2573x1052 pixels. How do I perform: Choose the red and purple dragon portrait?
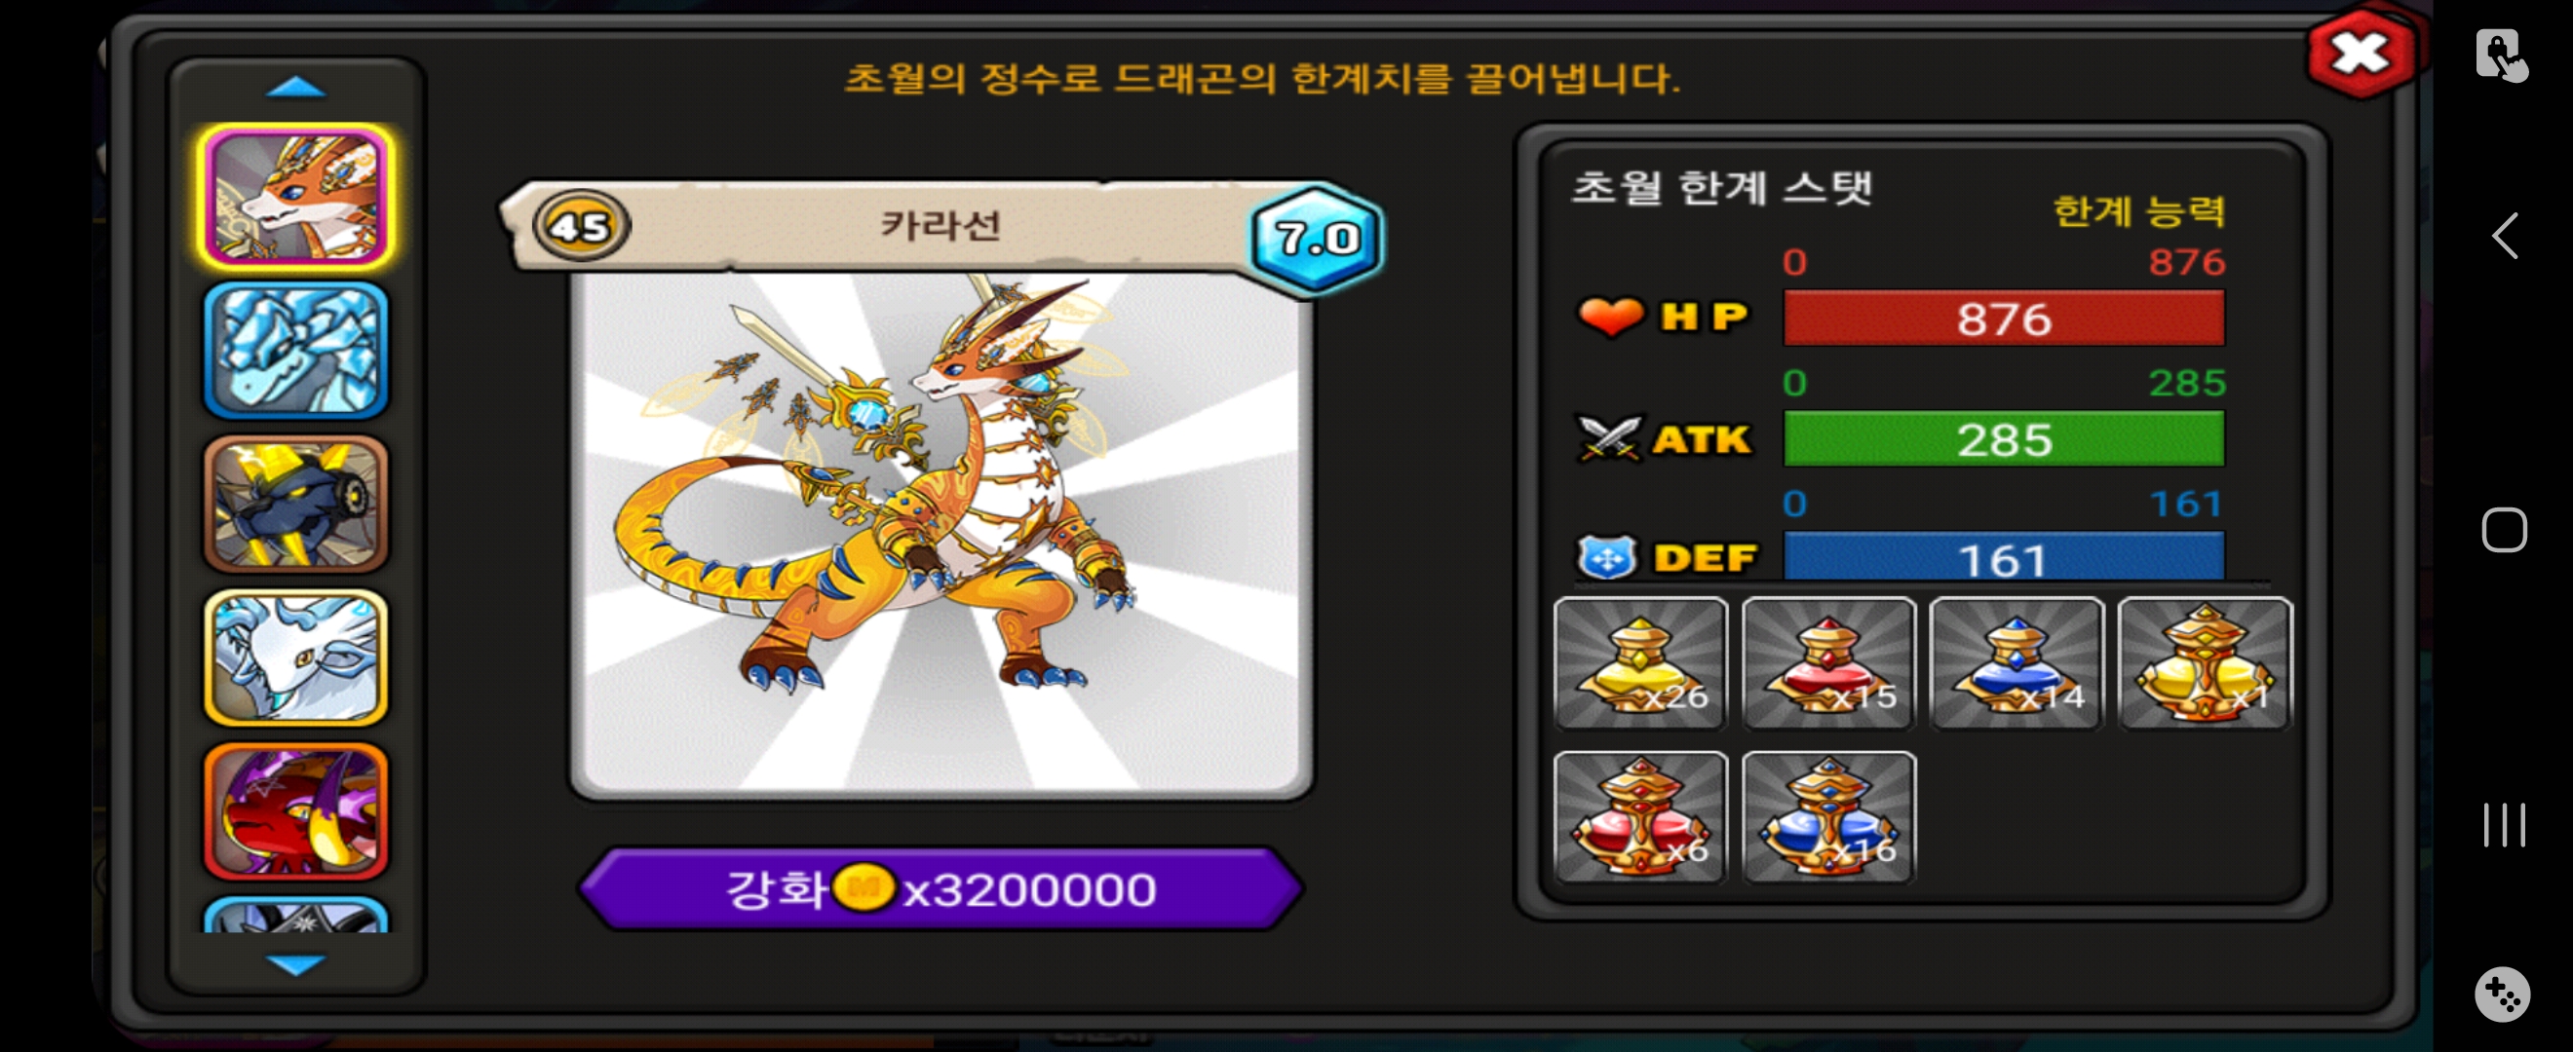[295, 811]
